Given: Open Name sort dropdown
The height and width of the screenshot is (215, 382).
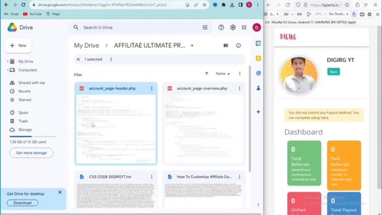Looking at the screenshot, I should [x=223, y=73].
